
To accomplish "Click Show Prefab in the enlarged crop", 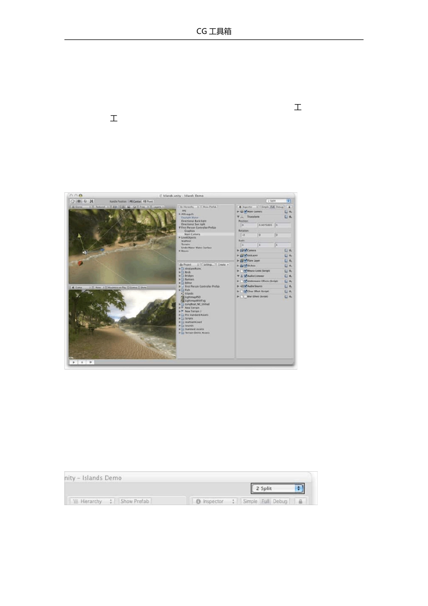I will [135, 501].
